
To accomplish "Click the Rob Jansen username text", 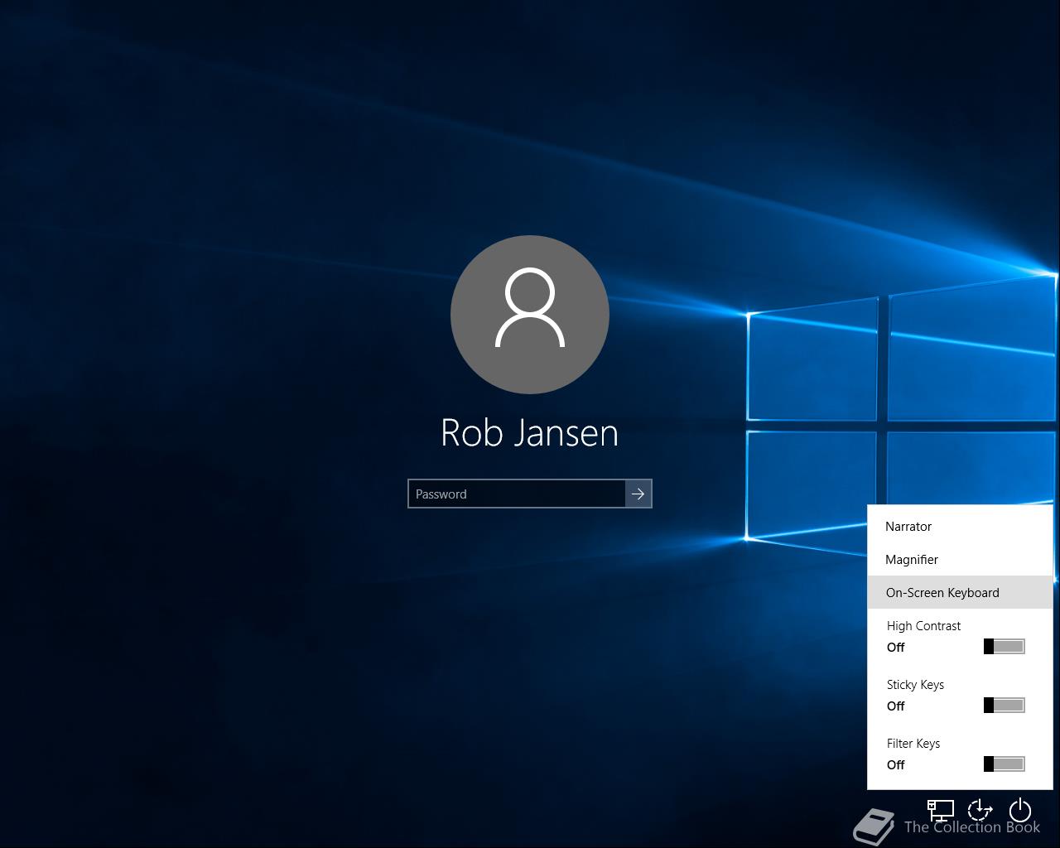I will coord(530,433).
